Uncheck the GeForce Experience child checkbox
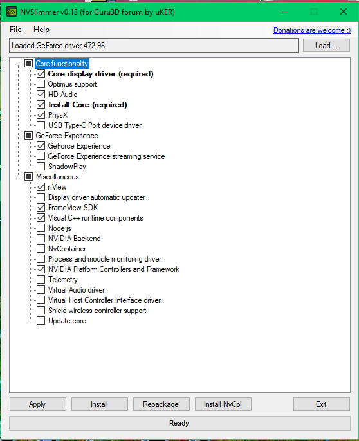The width and height of the screenshot is (359, 441). (41, 146)
